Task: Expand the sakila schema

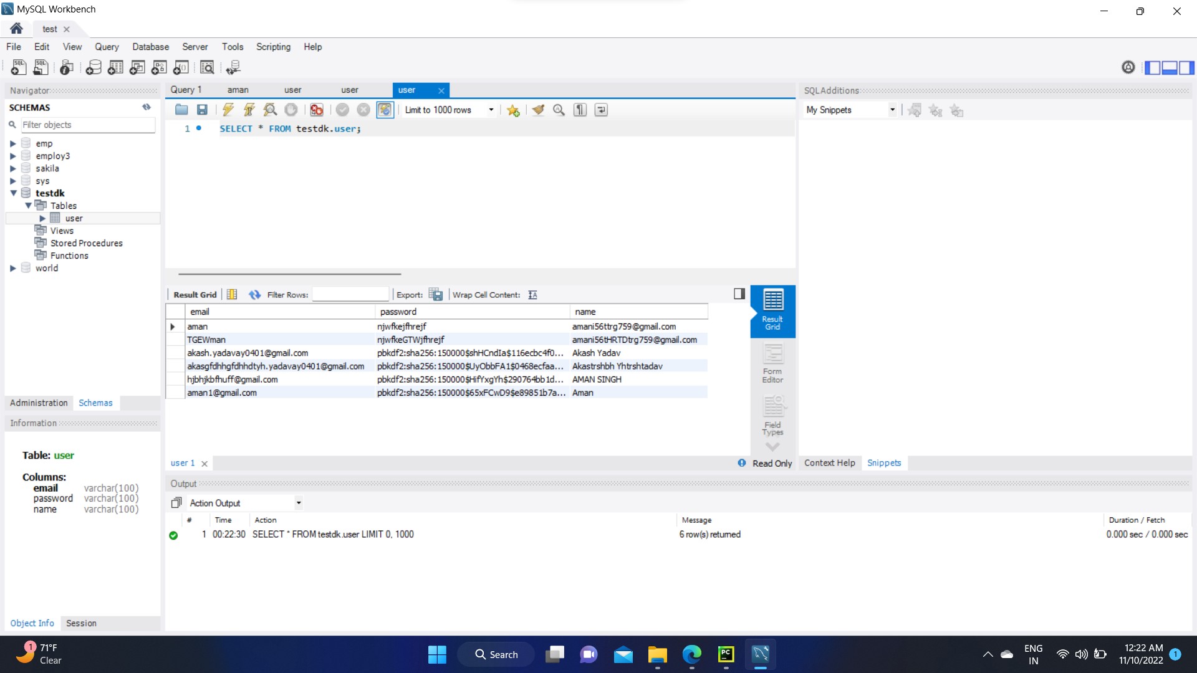Action: (x=12, y=168)
